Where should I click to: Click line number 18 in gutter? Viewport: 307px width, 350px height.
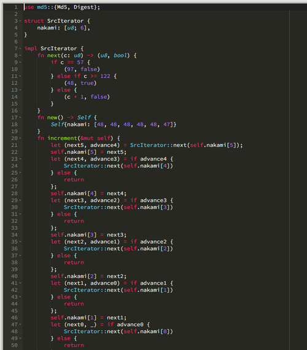click(x=14, y=124)
